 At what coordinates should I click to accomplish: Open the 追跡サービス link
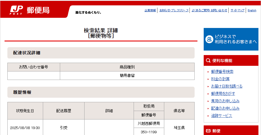coord(221,116)
